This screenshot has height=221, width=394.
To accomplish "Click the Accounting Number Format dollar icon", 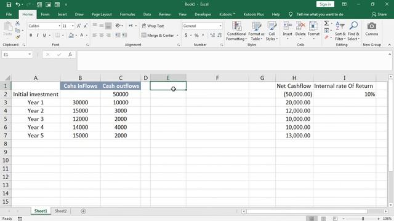I will pyautogui.click(x=186, y=36).
